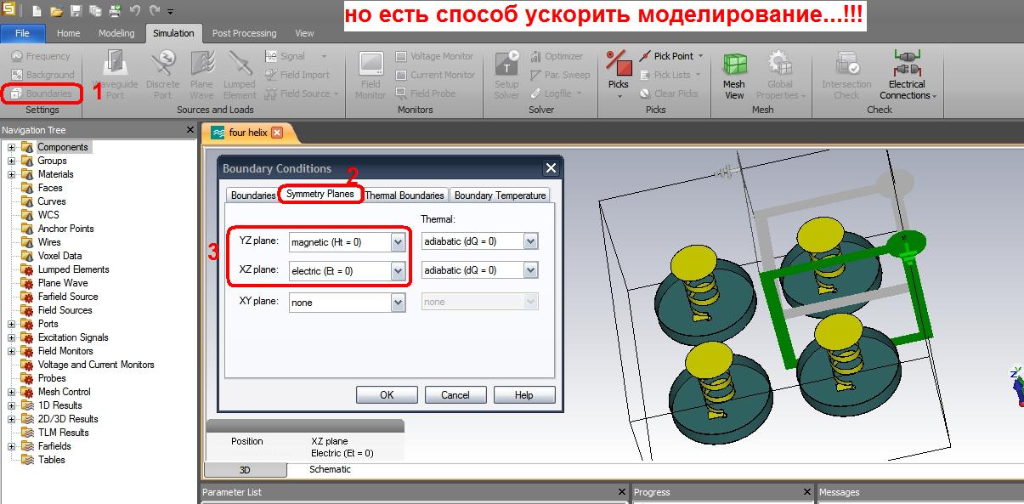Select the Boundaries dialog tab
This screenshot has height=504, width=1024.
(253, 195)
